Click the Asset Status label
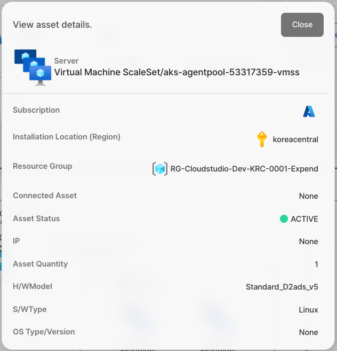This screenshot has height=351, width=337. [x=36, y=219]
